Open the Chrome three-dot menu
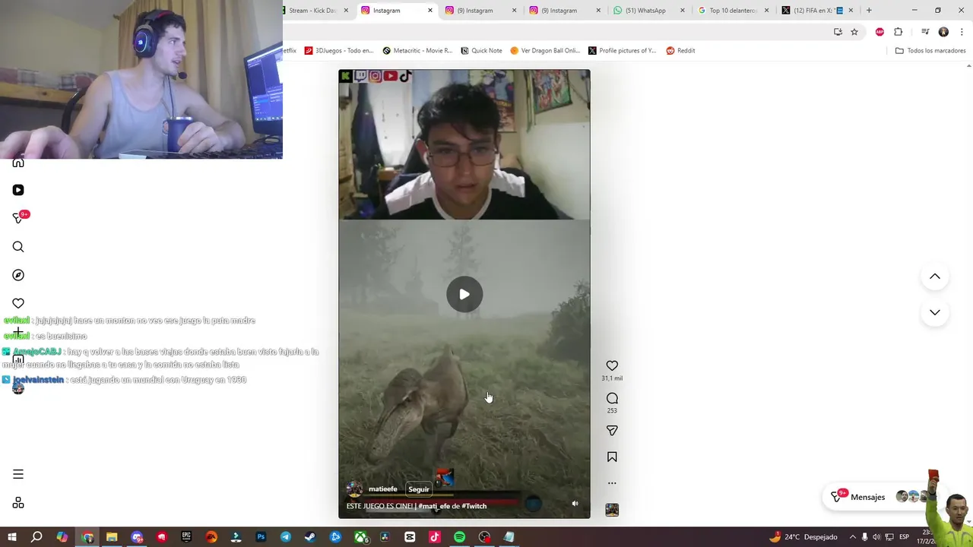 (962, 32)
